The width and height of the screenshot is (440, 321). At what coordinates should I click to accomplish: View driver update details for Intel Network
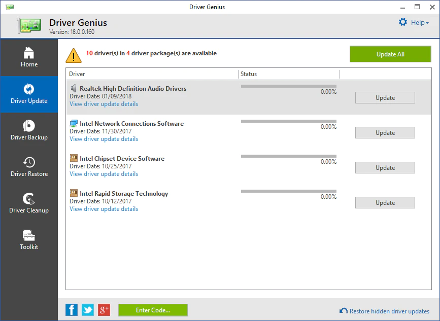click(104, 139)
